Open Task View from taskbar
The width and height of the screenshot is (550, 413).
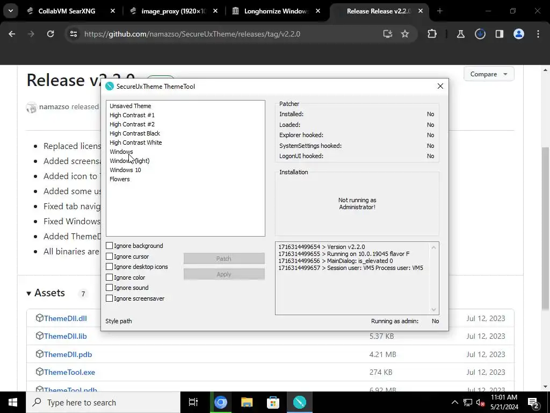coord(193,402)
